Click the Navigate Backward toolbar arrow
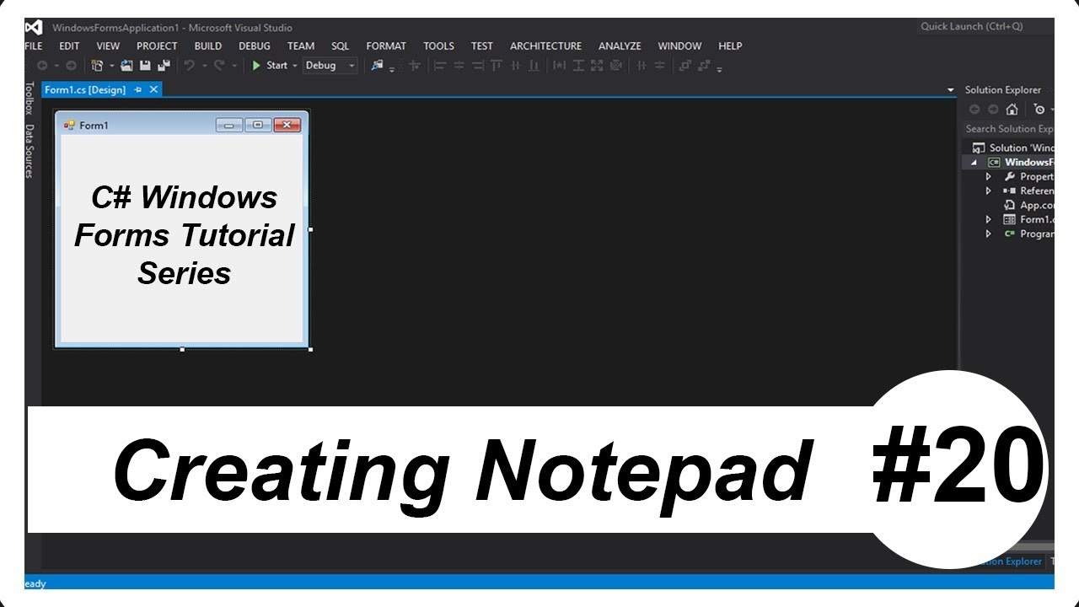Screen dimensions: 1079x607 pyautogui.click(x=42, y=65)
